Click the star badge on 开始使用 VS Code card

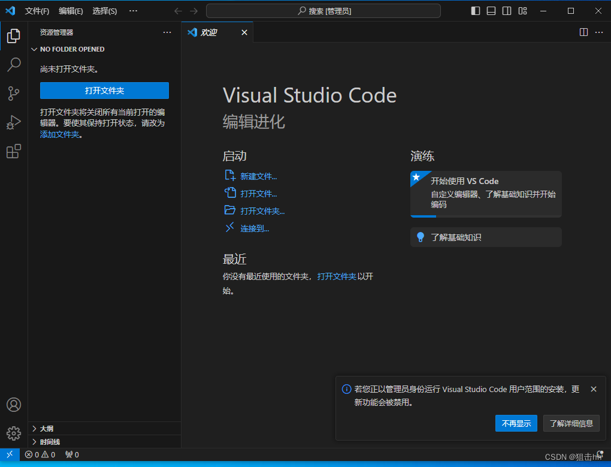[x=416, y=177]
